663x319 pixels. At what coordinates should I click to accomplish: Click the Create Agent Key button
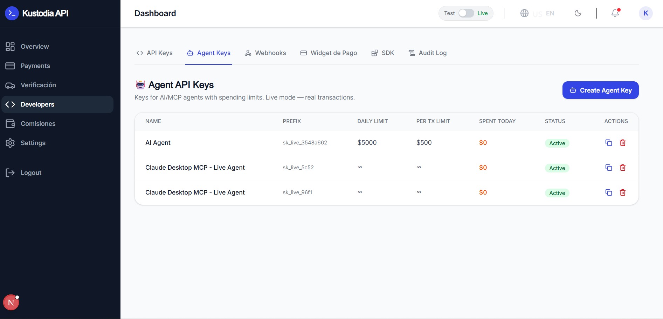click(x=600, y=90)
